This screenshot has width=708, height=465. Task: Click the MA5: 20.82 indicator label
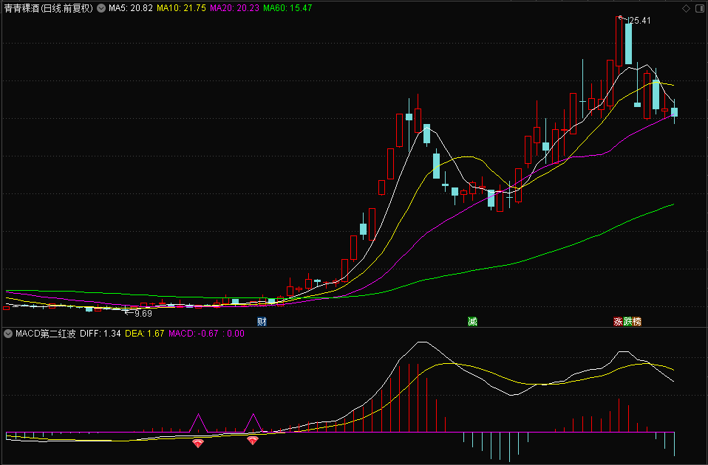point(131,8)
